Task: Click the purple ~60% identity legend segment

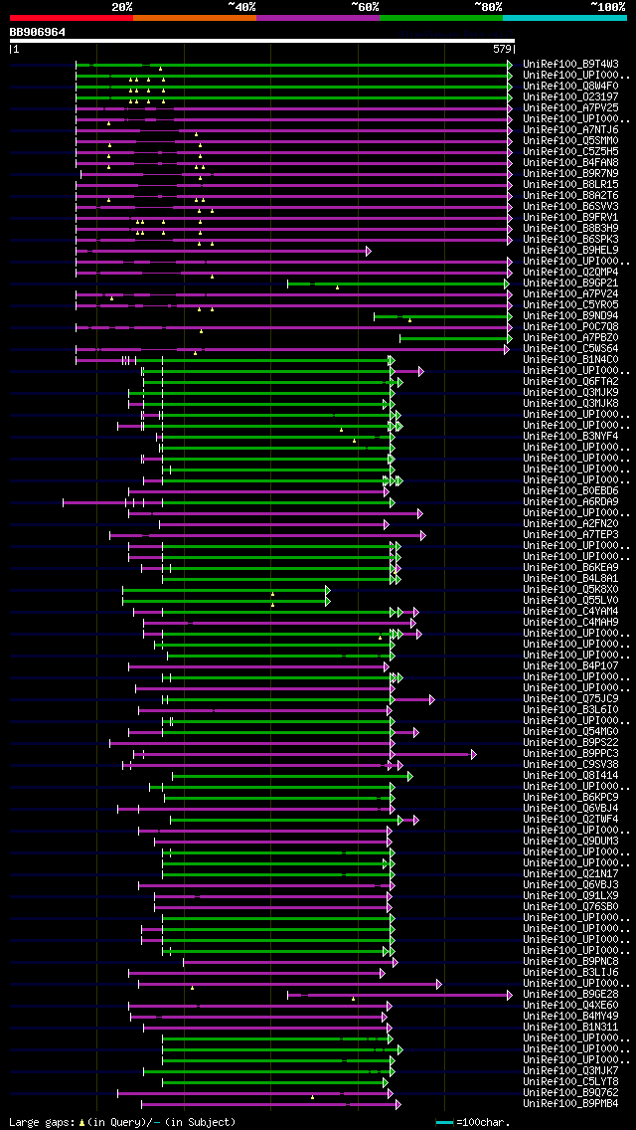Action: (x=318, y=17)
